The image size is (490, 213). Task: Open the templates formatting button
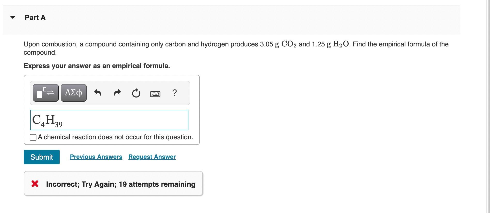(46, 93)
